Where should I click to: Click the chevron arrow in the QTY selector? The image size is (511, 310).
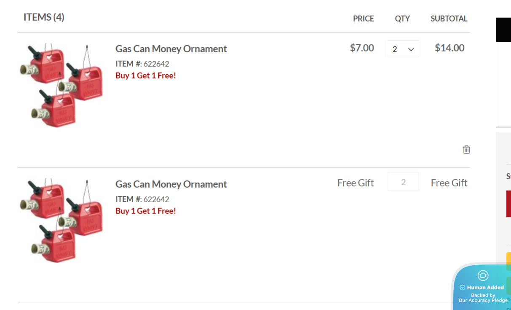point(411,50)
